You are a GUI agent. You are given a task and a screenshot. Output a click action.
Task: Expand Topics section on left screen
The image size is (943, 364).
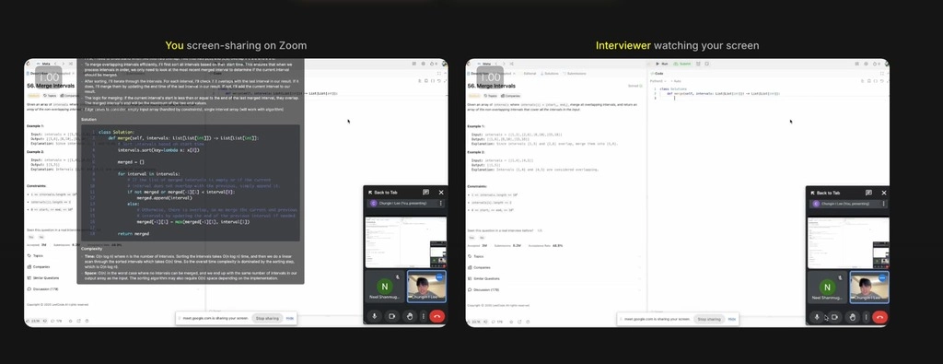tap(36, 255)
